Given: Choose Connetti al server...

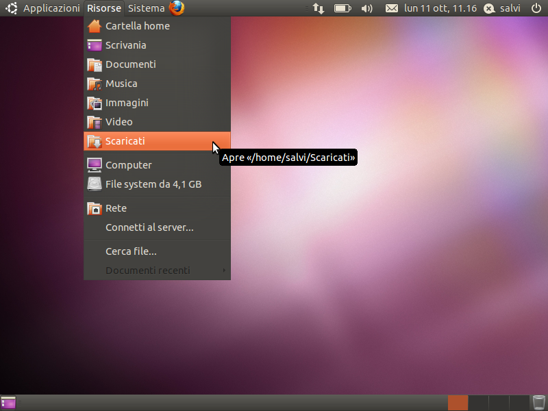Looking at the screenshot, I should click(157, 227).
